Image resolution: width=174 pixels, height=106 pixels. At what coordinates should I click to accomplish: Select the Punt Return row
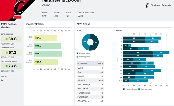coord(90,97)
